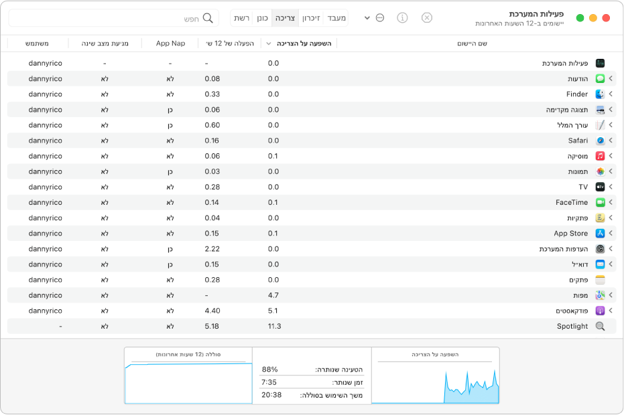The height and width of the screenshot is (415, 624).
Task: Click the פודקאסטים (Podcasts) app icon
Action: pyautogui.click(x=600, y=311)
